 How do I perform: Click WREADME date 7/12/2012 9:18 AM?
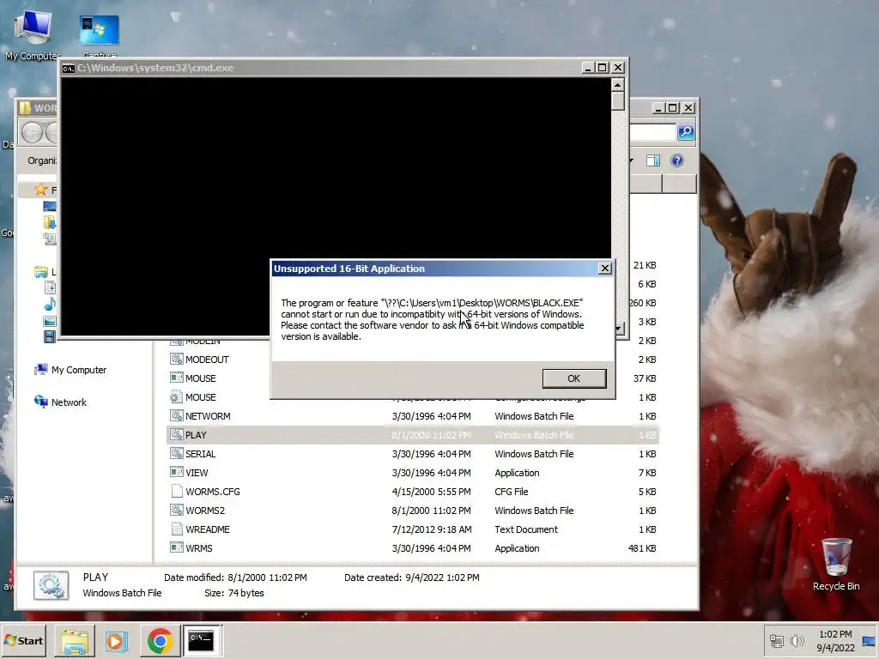click(432, 529)
